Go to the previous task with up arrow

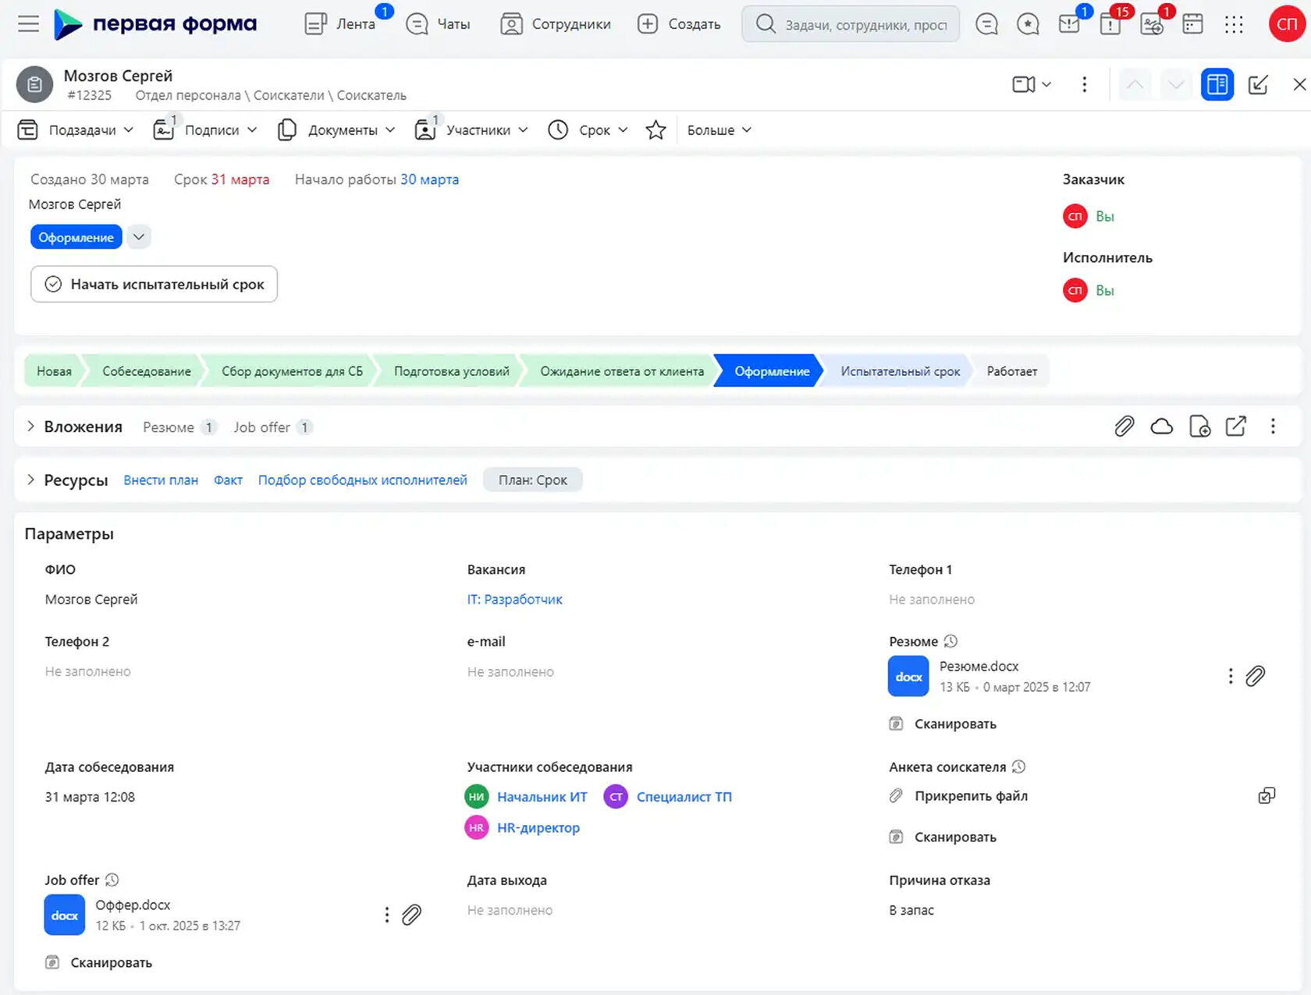coord(1135,84)
